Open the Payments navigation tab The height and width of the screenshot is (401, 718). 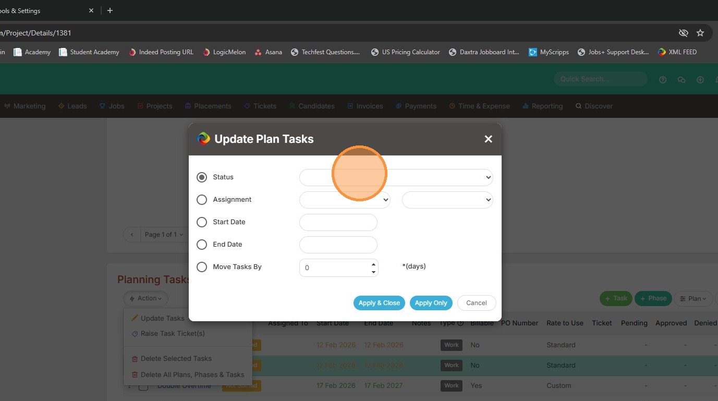pos(416,106)
